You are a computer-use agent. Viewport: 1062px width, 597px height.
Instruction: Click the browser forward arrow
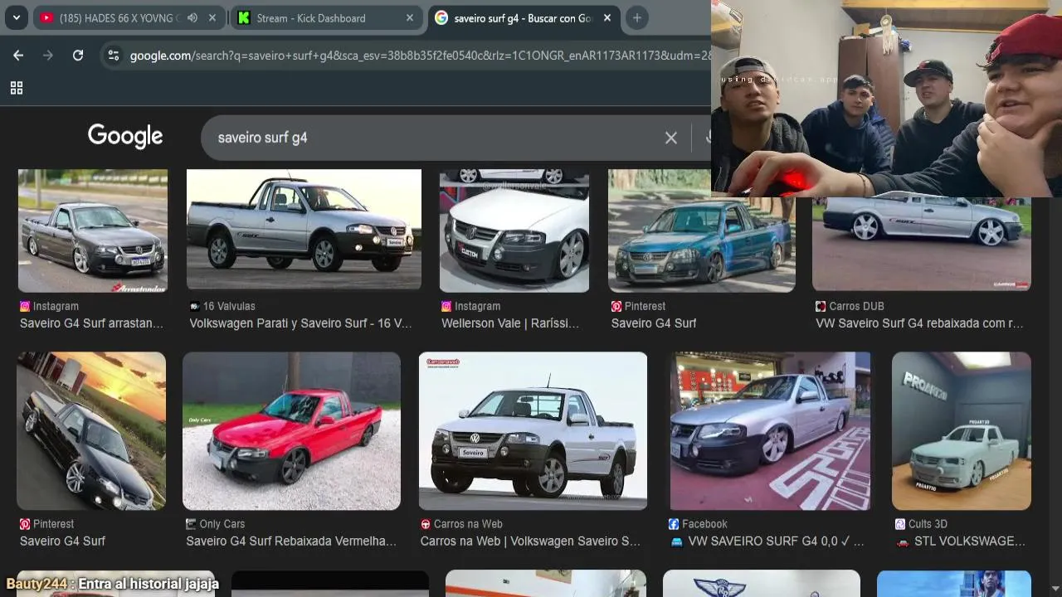48,56
